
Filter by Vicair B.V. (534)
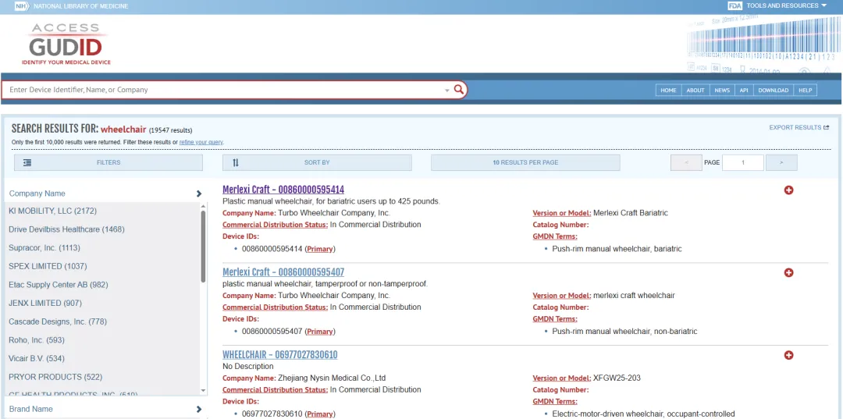pos(37,358)
